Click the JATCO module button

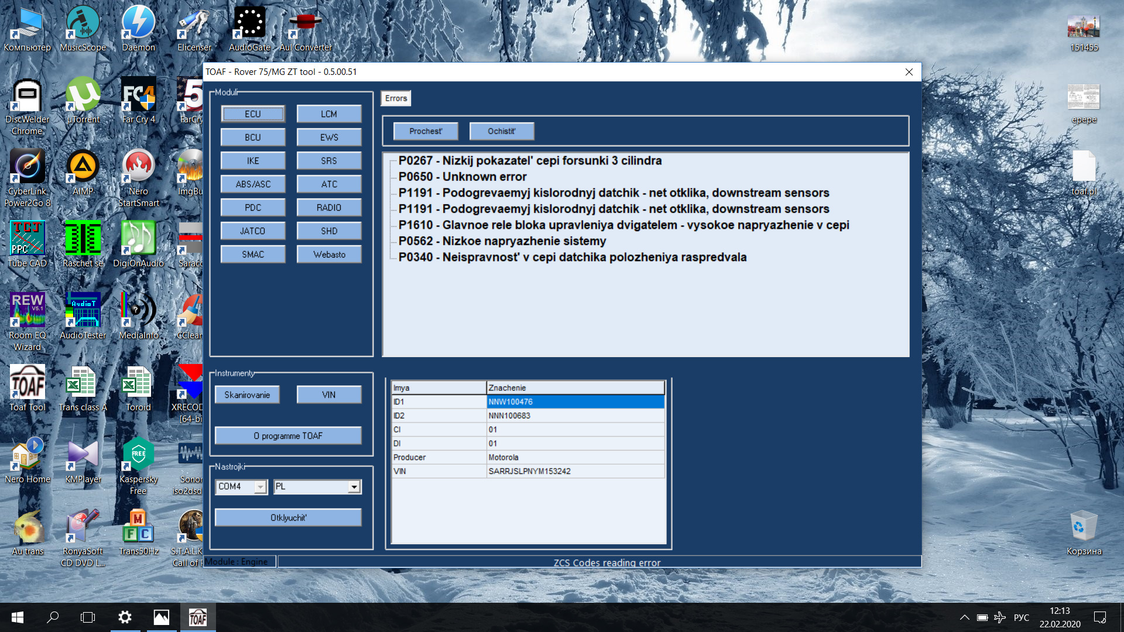pos(252,231)
